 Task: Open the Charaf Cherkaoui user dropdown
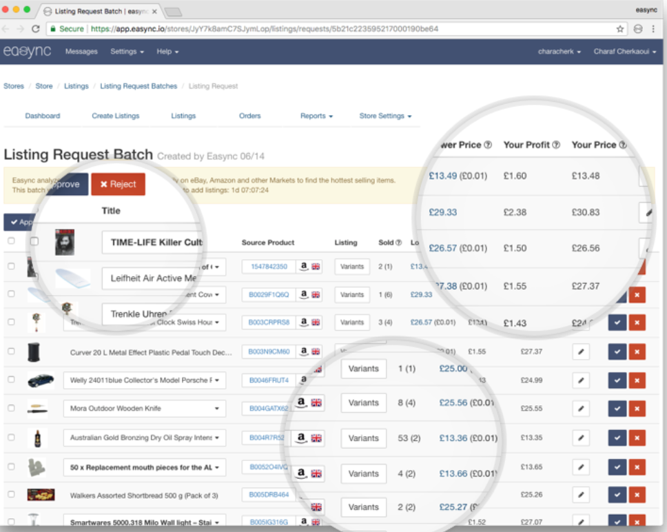624,52
